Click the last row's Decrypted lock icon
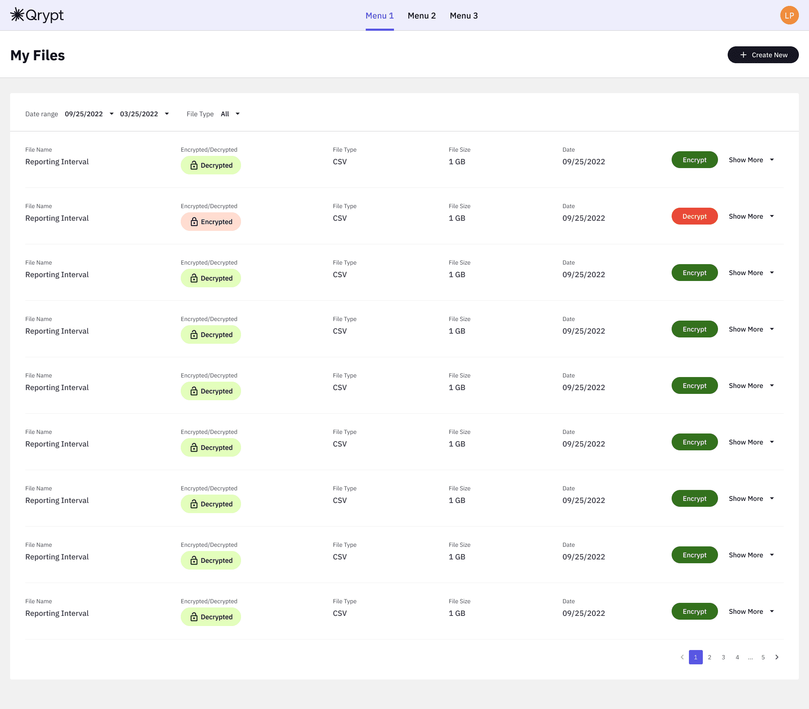 194,617
